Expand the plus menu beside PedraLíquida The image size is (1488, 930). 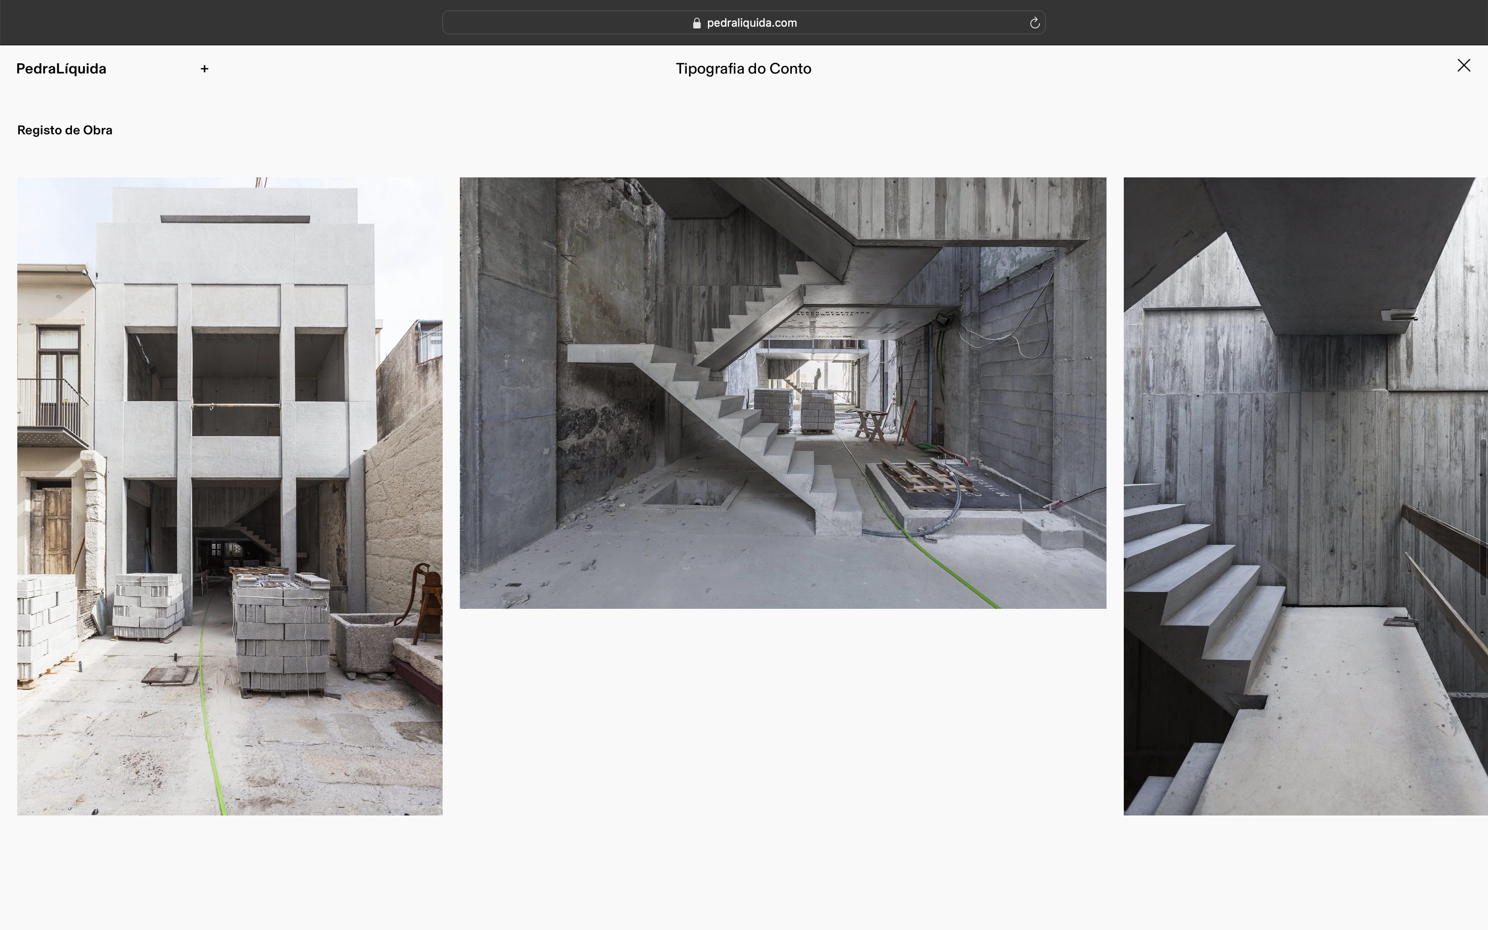click(x=204, y=69)
